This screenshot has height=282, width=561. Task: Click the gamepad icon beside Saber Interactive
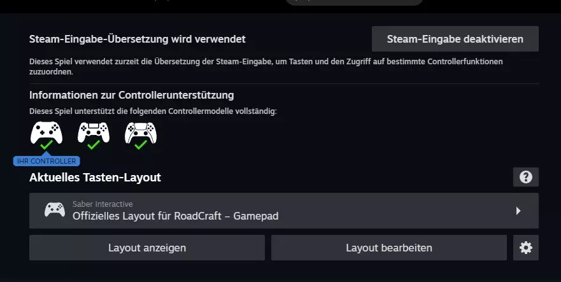[55, 210]
